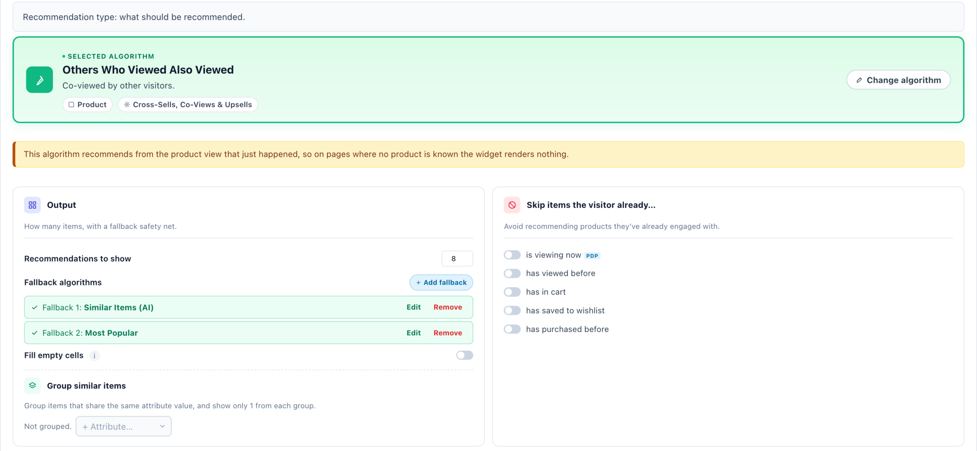Click the Fallback algorithms label

(x=63, y=282)
